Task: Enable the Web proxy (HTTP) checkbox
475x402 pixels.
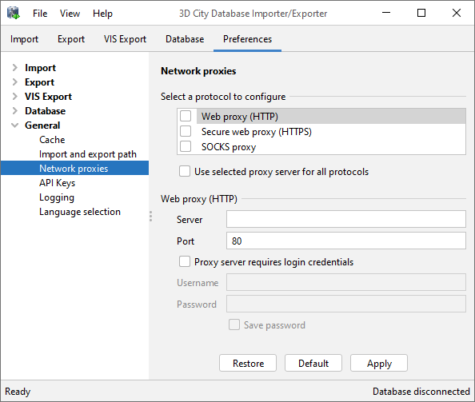Action: (x=186, y=116)
